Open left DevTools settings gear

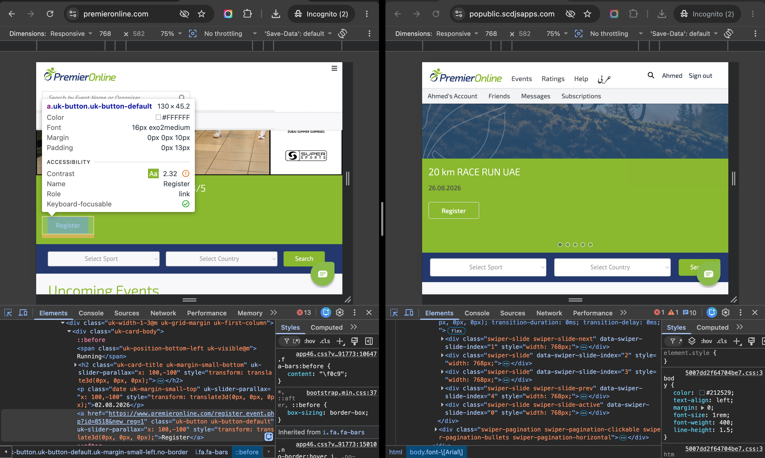[340, 313]
